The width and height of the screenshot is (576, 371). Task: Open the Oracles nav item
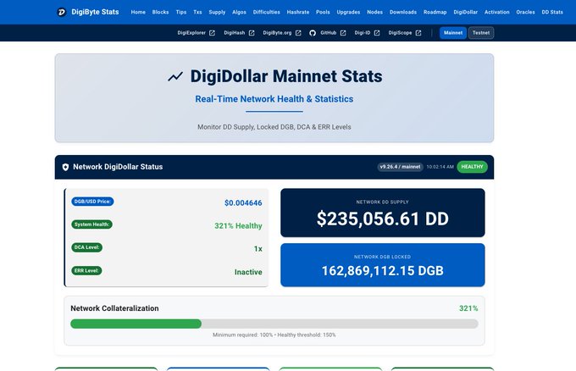point(525,12)
